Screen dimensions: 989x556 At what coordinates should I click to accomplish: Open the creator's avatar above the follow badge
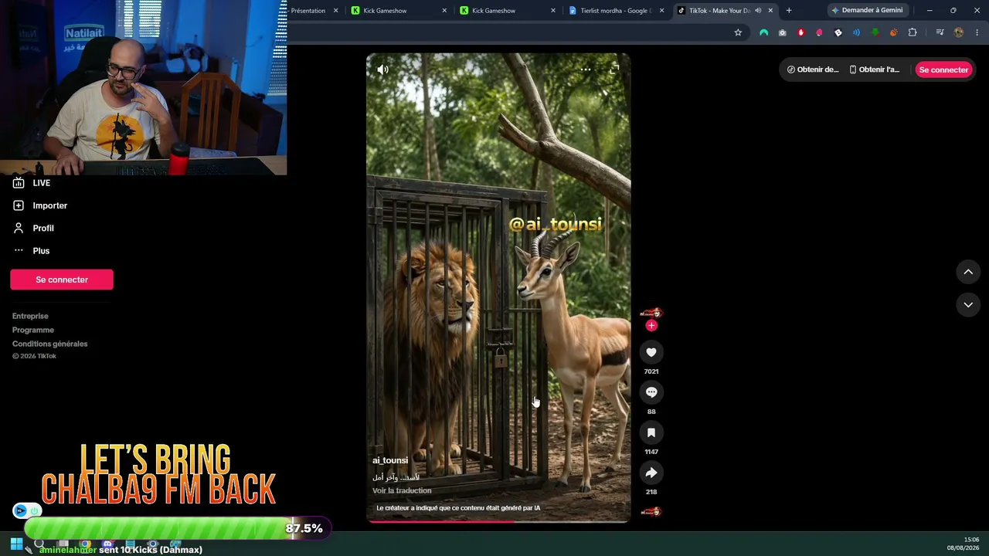pyautogui.click(x=651, y=313)
